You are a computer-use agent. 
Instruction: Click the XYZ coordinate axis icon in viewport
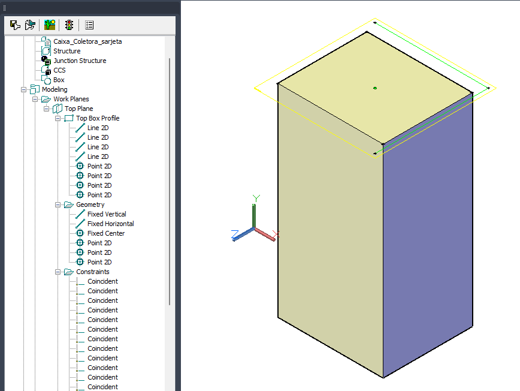(x=255, y=219)
